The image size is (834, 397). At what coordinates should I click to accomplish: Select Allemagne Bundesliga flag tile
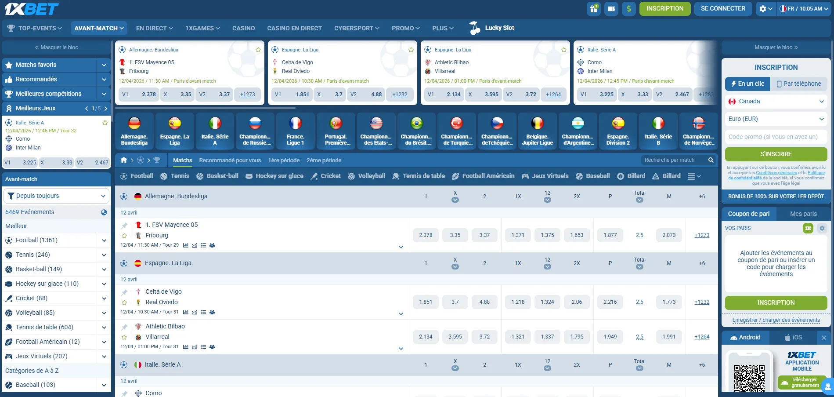pyautogui.click(x=134, y=131)
